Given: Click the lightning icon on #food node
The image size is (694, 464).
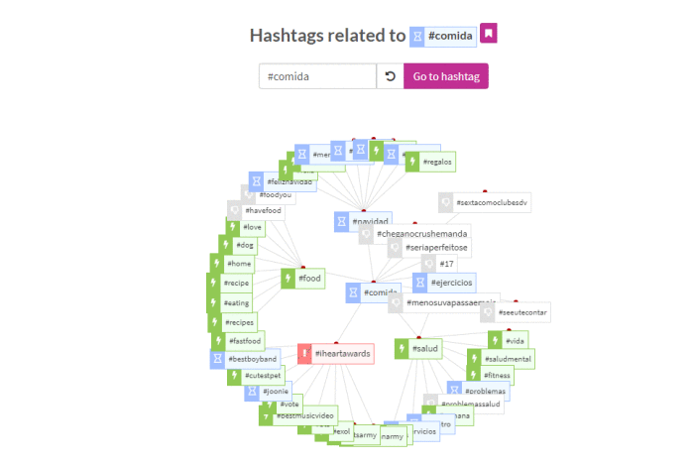Looking at the screenshot, I should click(289, 280).
